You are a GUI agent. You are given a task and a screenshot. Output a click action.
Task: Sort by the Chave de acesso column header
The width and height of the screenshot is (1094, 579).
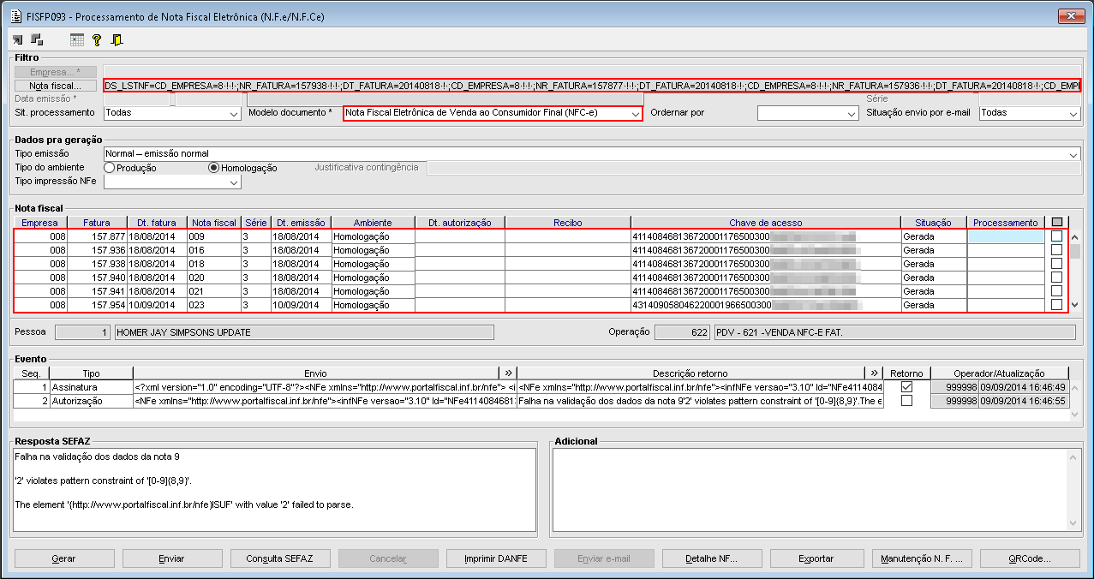pos(766,222)
